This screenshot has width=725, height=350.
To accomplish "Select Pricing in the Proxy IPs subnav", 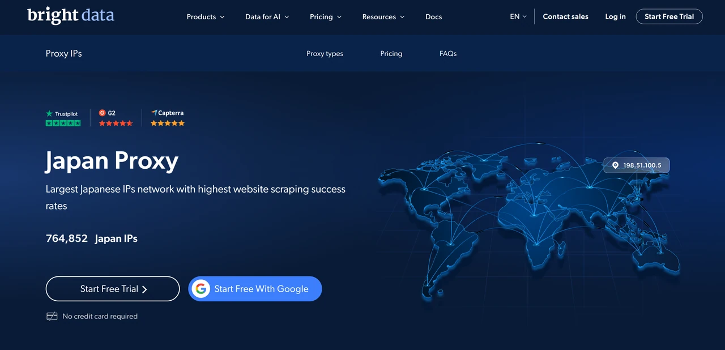I will pos(391,54).
